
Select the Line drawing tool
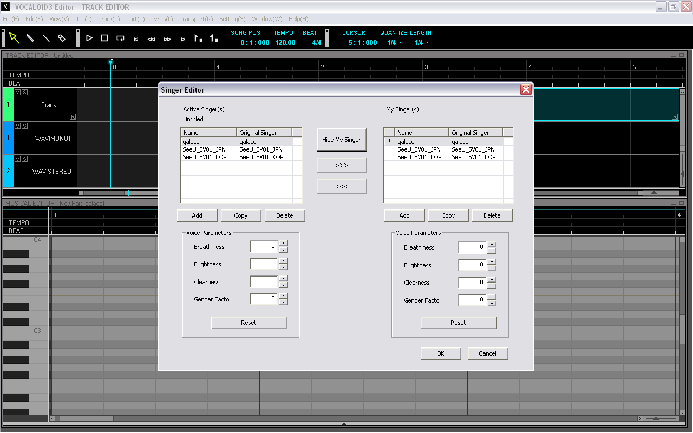(x=45, y=38)
